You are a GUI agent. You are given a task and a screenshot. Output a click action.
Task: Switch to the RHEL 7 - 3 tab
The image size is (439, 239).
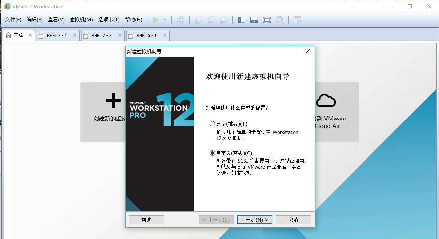(103, 35)
